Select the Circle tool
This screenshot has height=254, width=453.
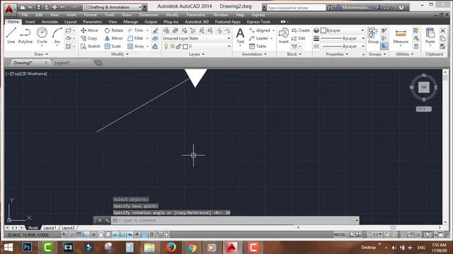coord(42,35)
